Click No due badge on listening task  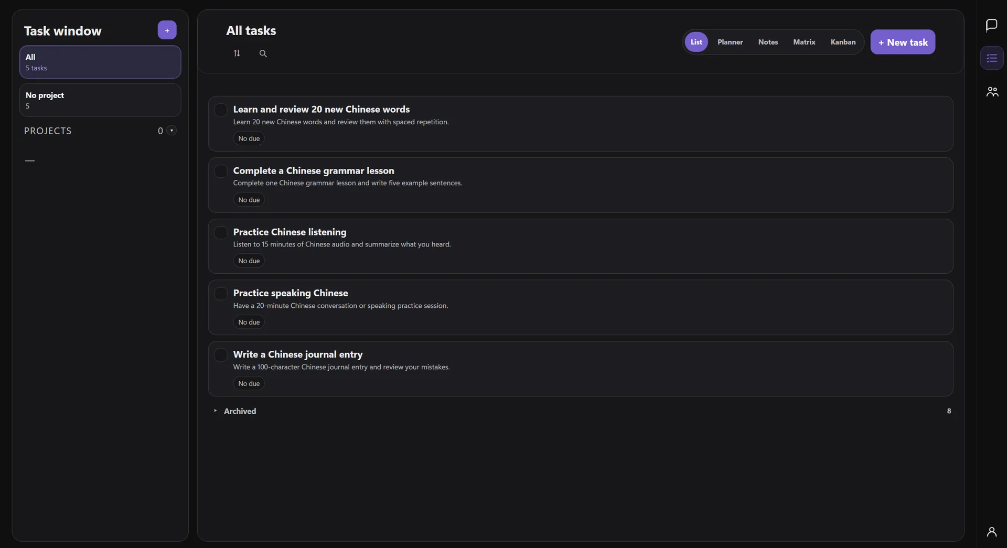pos(249,261)
